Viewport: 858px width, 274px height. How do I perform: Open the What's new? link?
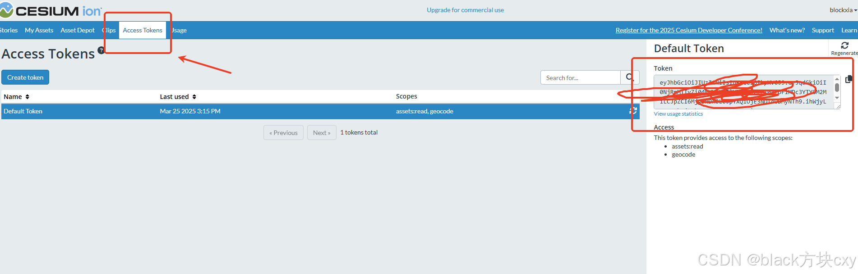pyautogui.click(x=787, y=30)
